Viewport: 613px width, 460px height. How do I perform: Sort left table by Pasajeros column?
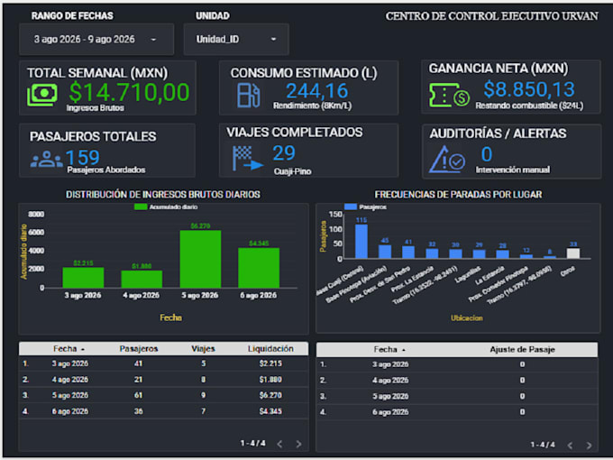(x=139, y=348)
